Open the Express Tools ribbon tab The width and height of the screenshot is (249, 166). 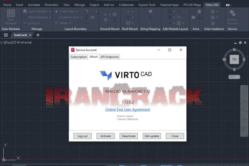point(147,5)
